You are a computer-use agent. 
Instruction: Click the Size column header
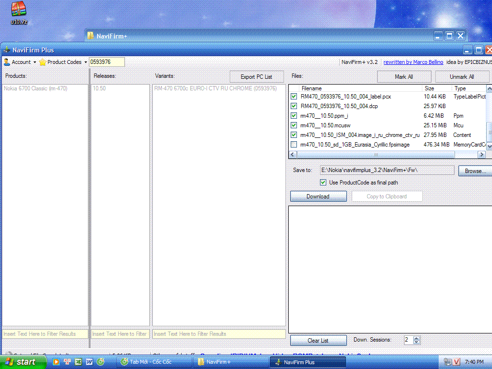(437, 88)
